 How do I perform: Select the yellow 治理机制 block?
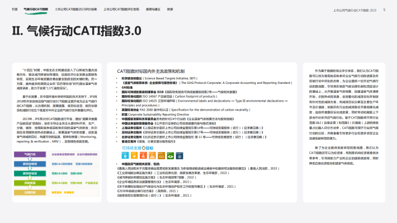[30, 192]
